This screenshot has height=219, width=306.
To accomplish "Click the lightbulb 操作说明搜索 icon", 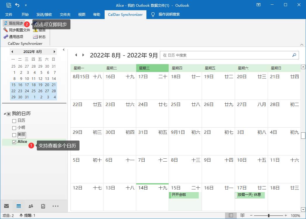I will coord(153,14).
